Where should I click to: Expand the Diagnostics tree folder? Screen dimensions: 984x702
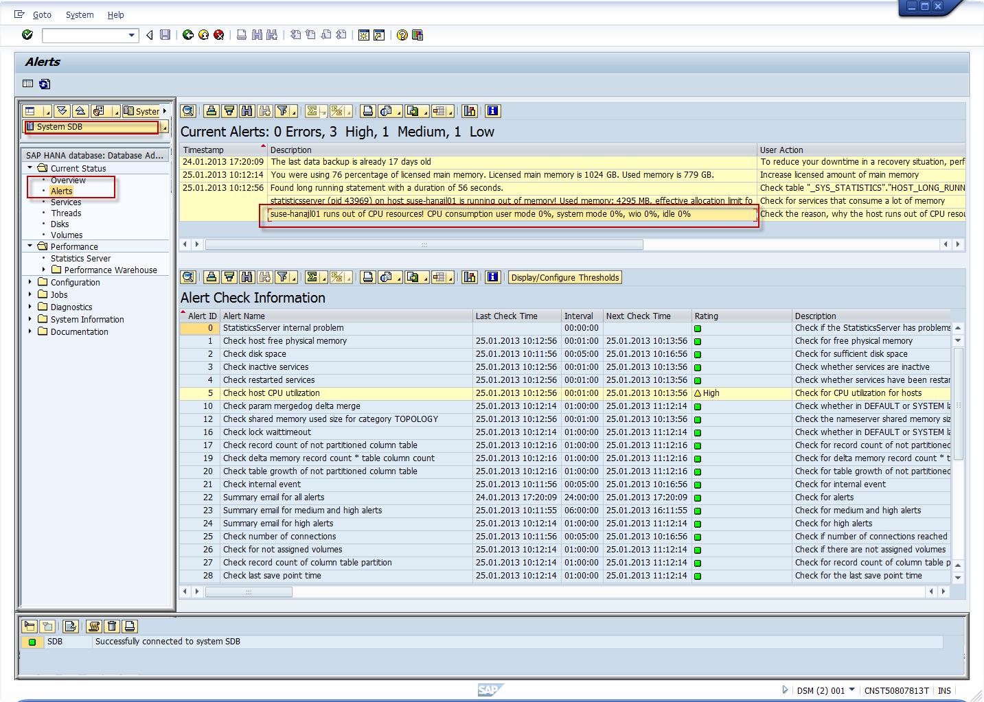(30, 307)
